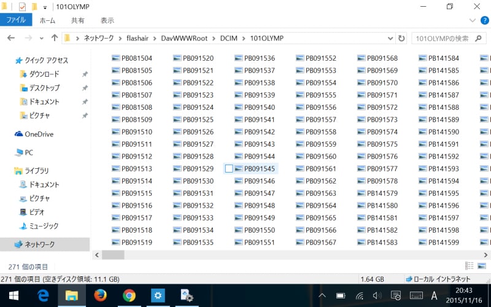Tick the checkbox beside PB091545
Image resolution: width=491 pixels, height=307 pixels.
229,168
